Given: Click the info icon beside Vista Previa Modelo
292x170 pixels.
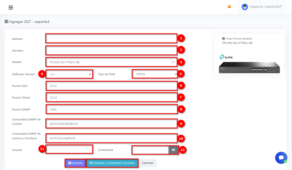Looking at the screenshot, I should (223, 39).
